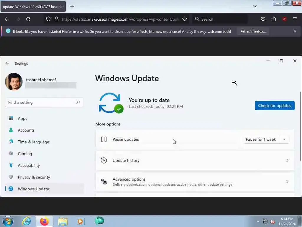Show hidden tray icons arrow
This screenshot has height=227, width=302.
pos(258,222)
